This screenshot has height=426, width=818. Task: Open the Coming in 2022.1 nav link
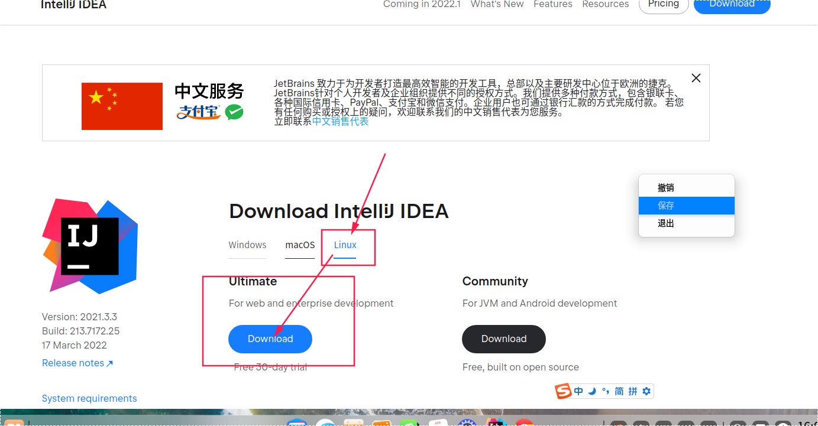(x=422, y=4)
